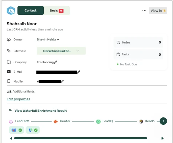
Task: Click the email found result badge
Action: [x=16, y=130]
